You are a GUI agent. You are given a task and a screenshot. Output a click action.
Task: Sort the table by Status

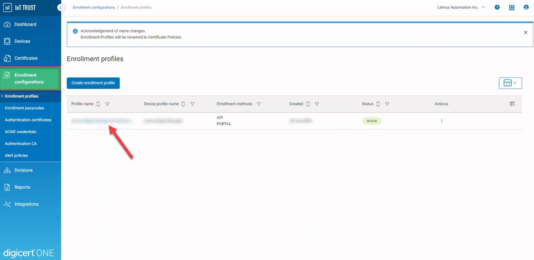coord(378,104)
